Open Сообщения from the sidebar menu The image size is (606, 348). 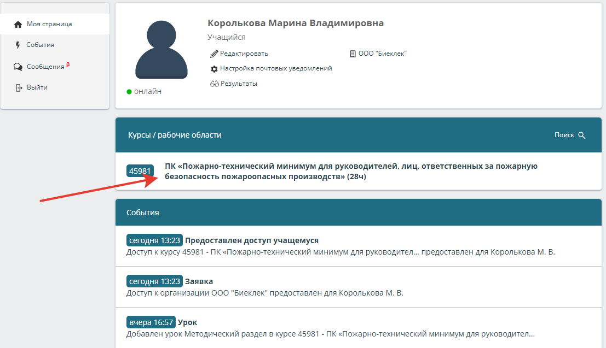click(x=45, y=67)
